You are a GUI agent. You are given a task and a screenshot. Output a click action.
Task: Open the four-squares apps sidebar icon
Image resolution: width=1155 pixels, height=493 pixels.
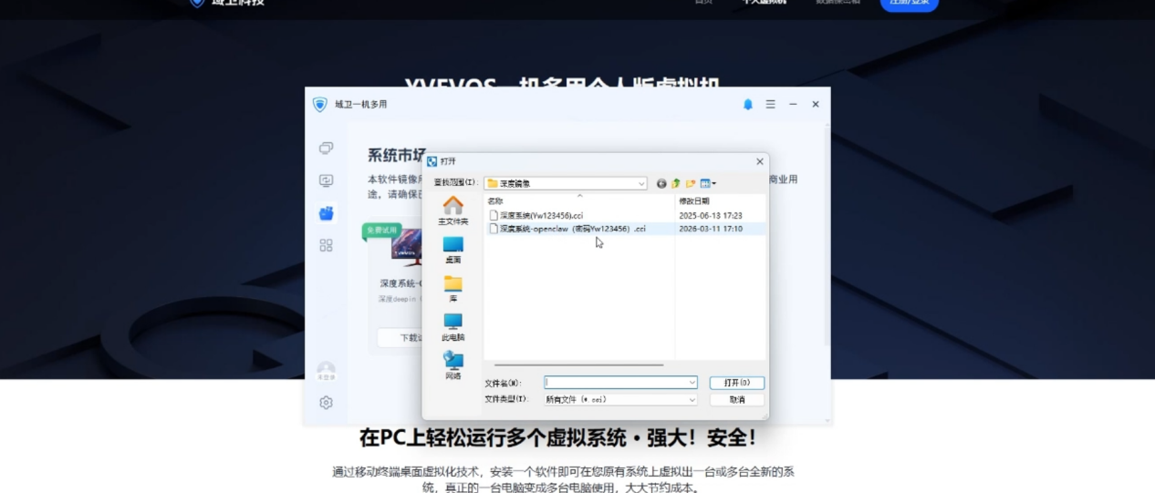tap(326, 245)
